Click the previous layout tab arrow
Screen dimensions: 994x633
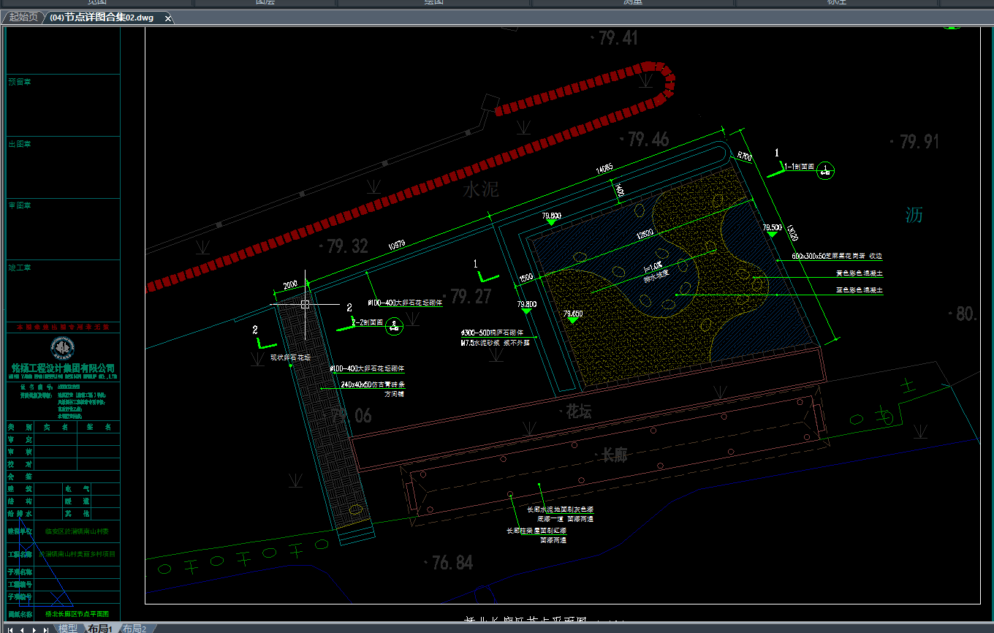(x=22, y=629)
